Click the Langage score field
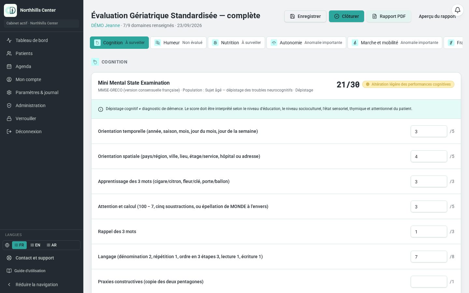Viewport: 469px width, 293px height. pos(429,257)
